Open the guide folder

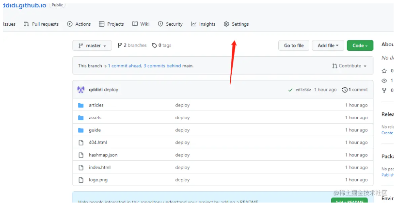pyautogui.click(x=95, y=130)
